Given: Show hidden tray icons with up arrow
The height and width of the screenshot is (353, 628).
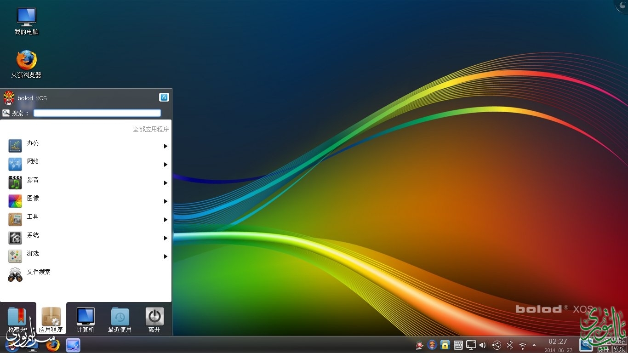Looking at the screenshot, I should pyautogui.click(x=534, y=345).
